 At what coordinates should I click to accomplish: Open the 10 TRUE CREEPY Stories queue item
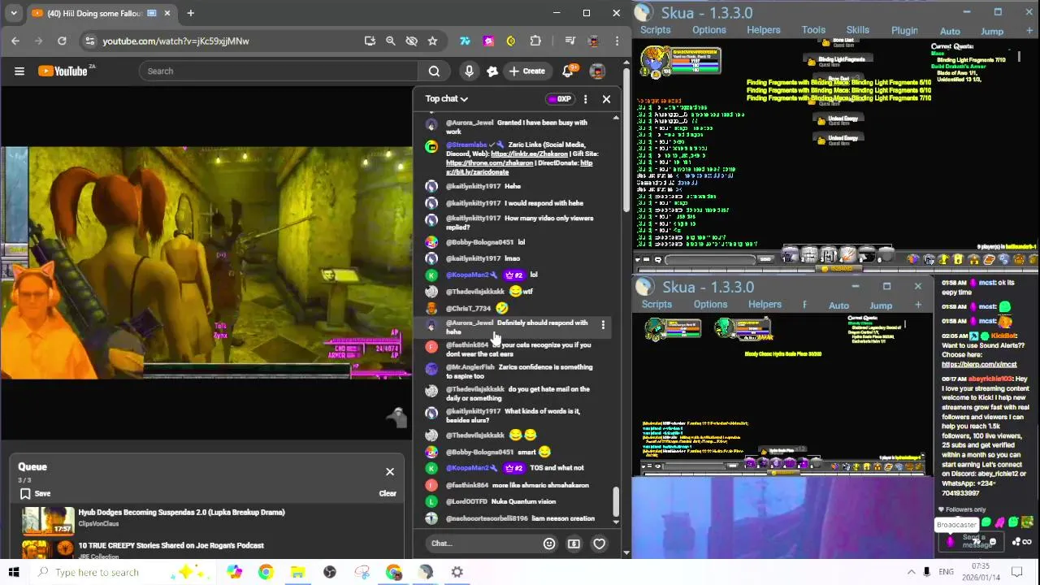(x=171, y=545)
